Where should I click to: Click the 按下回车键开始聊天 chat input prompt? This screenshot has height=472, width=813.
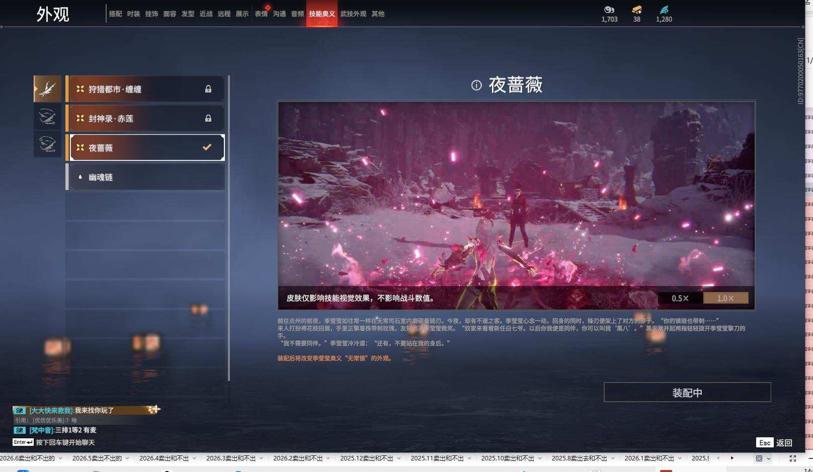pos(65,442)
